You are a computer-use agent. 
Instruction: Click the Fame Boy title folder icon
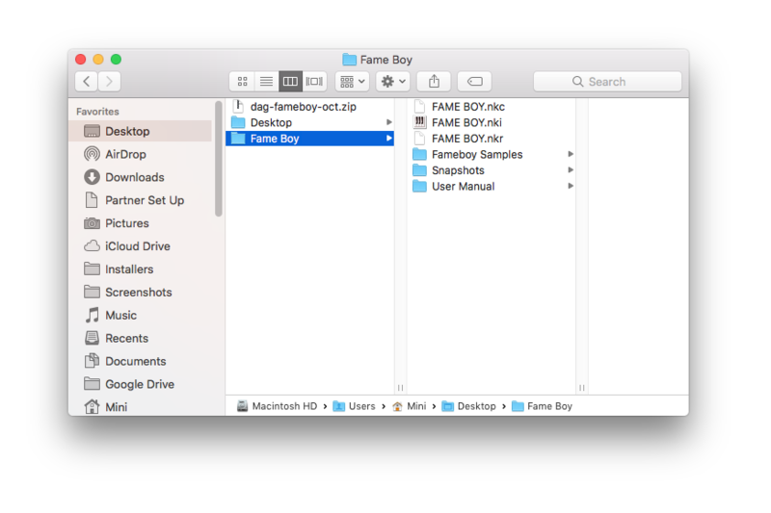[349, 60]
